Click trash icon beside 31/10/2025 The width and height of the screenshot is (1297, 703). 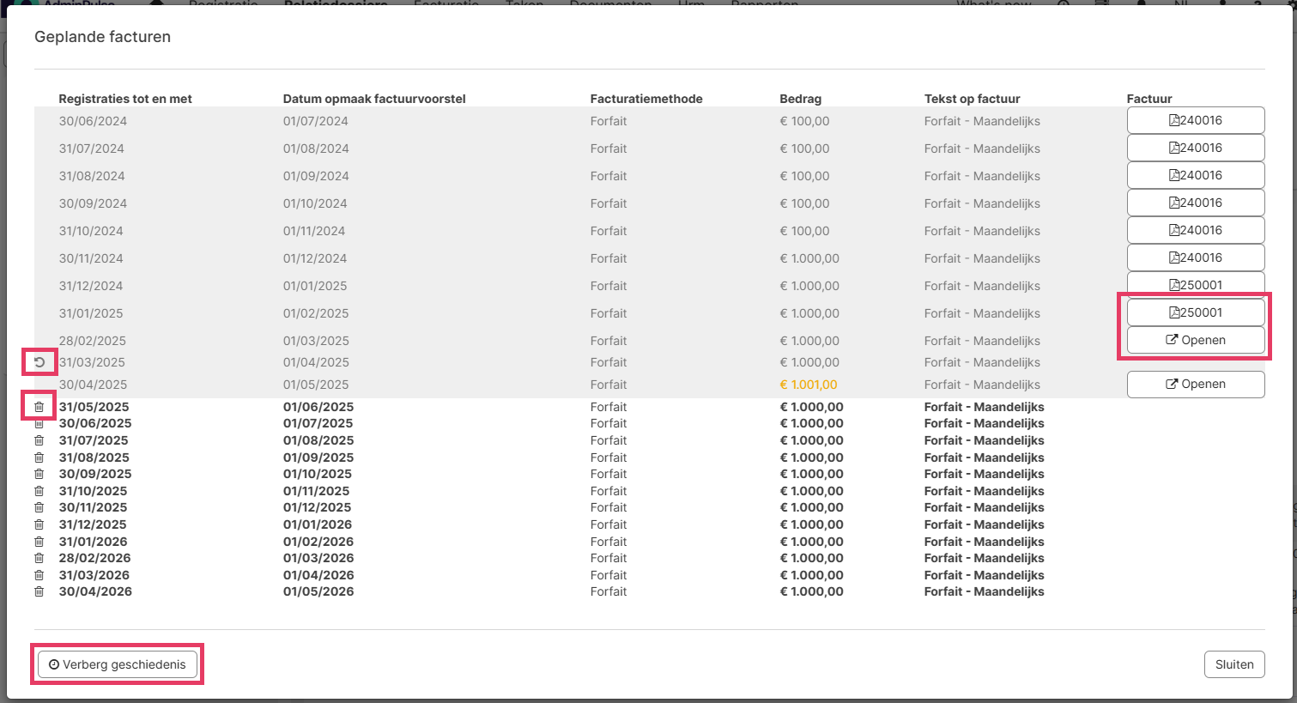(39, 491)
